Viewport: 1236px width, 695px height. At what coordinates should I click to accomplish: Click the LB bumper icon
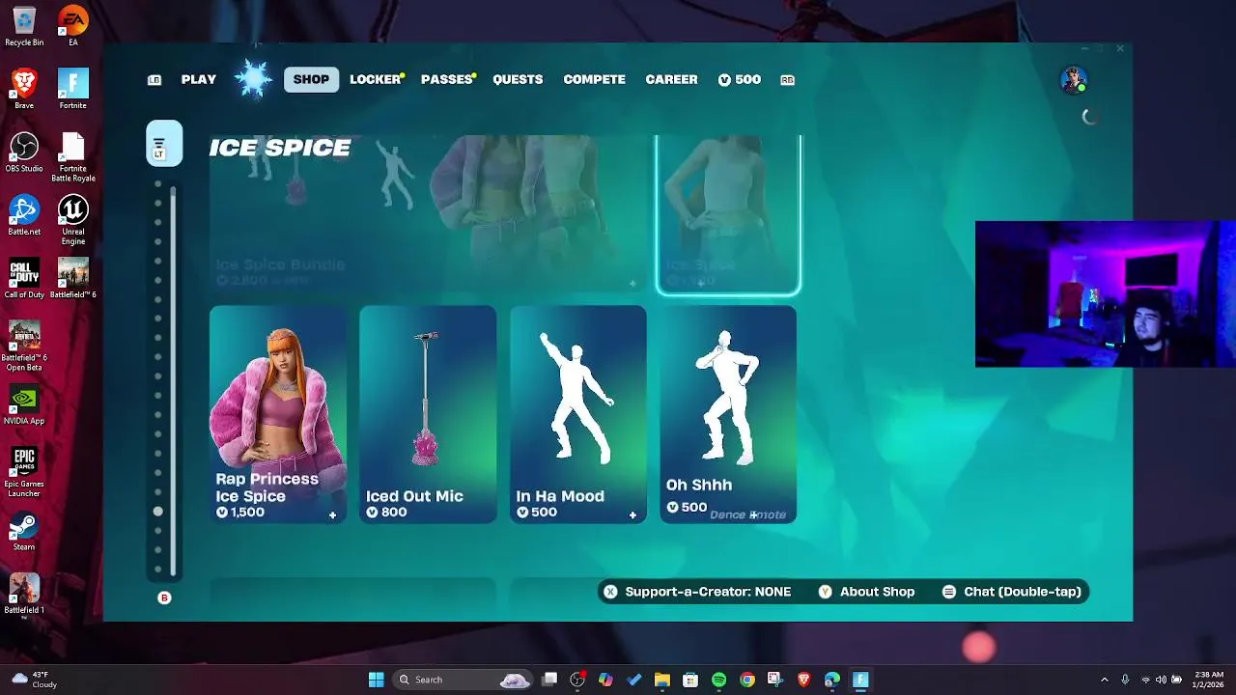pos(154,80)
